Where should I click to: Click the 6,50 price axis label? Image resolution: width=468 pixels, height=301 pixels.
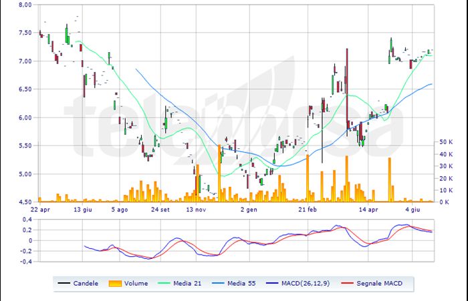[x=25, y=89]
